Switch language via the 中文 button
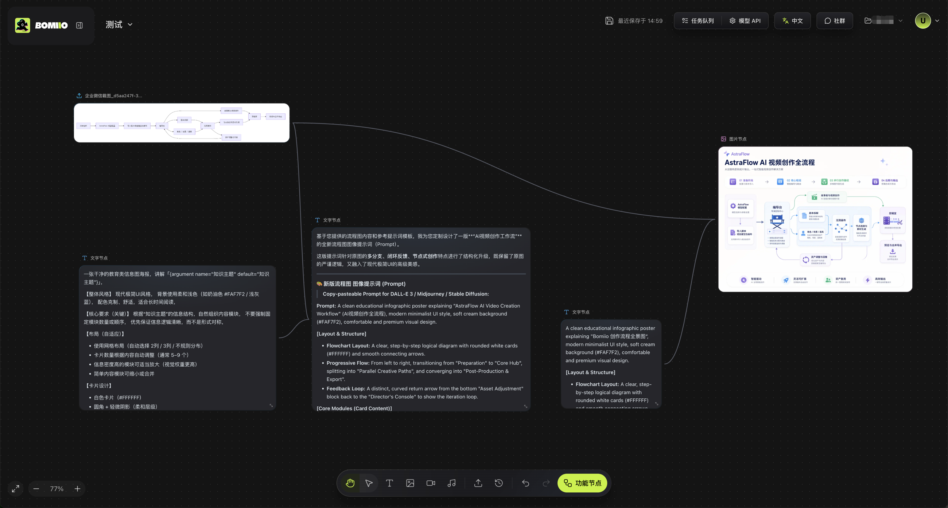948x508 pixels. click(792, 21)
